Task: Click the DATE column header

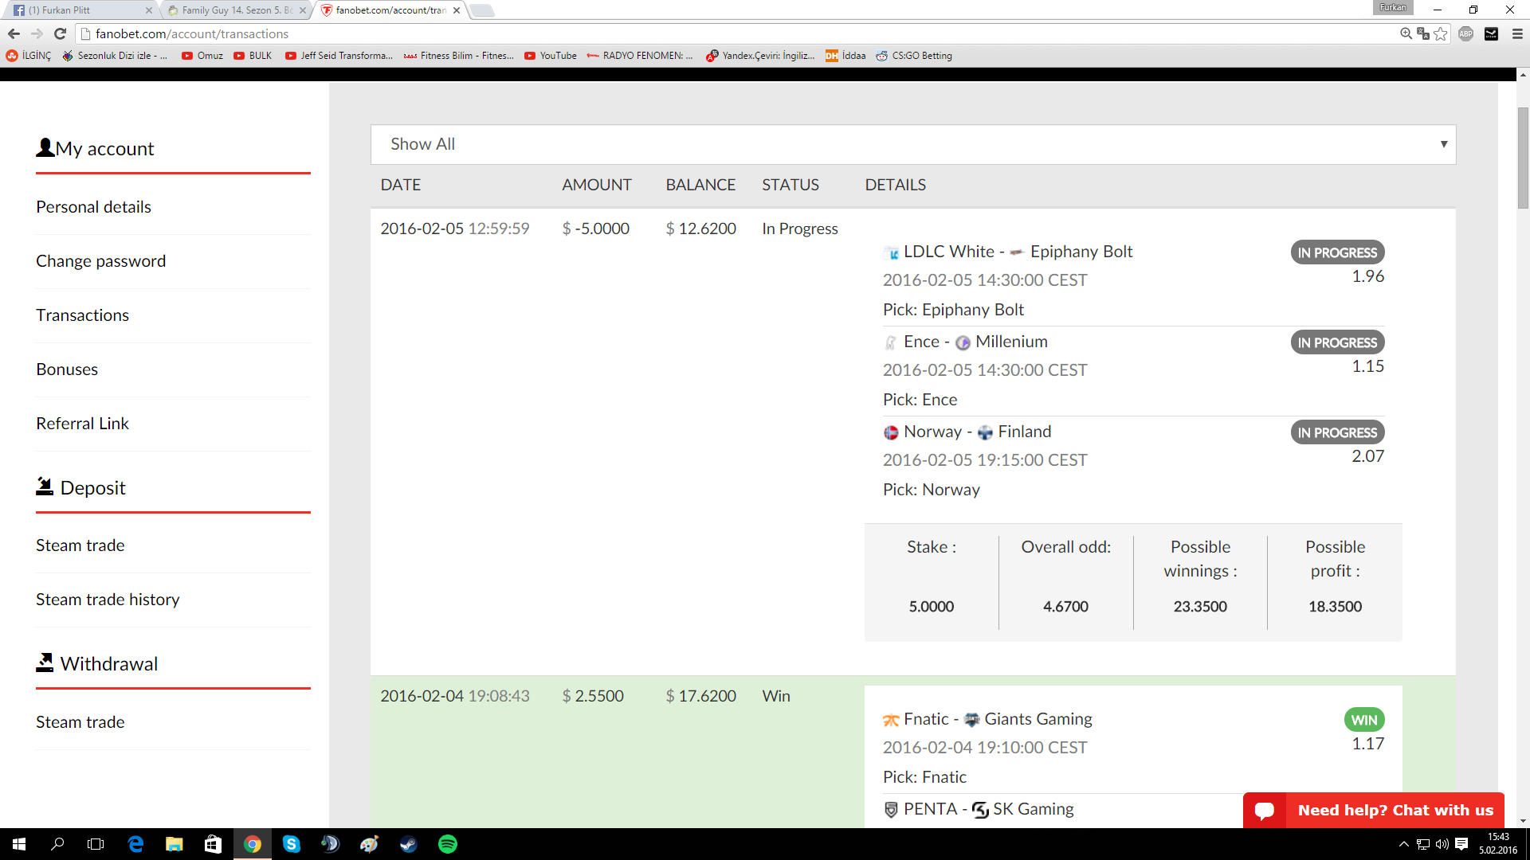Action: pyautogui.click(x=401, y=185)
